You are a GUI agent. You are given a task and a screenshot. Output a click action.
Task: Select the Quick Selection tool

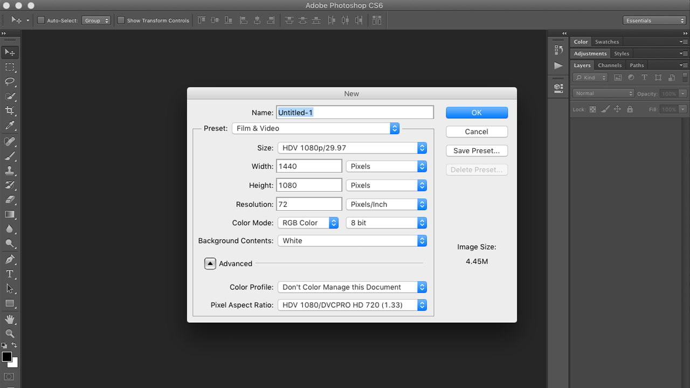click(10, 96)
